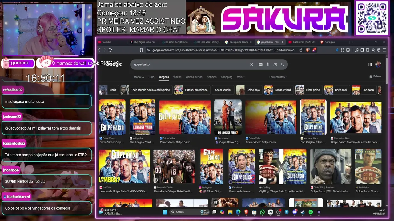
Task: Open the Brave Shields lion icon
Action: tap(308, 50)
